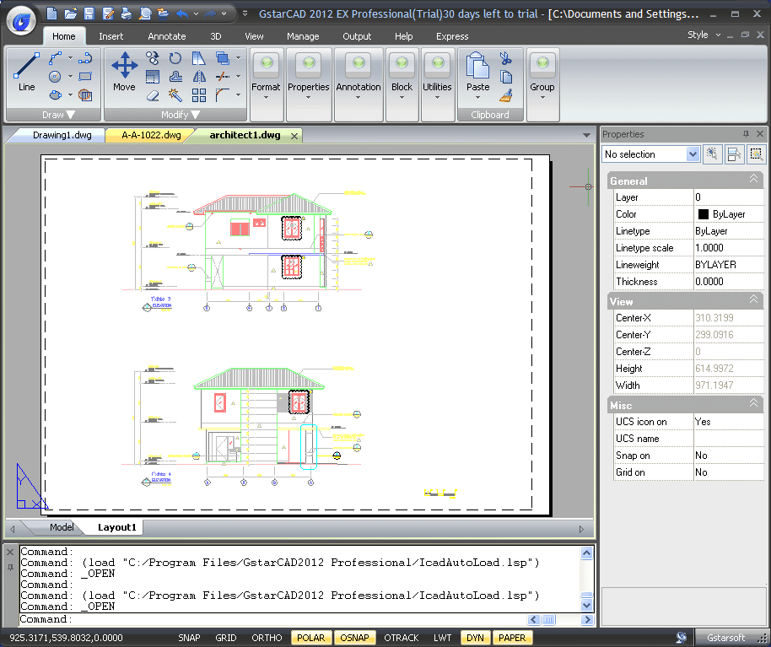
Task: Click command history scroll down arrow
Action: (586, 605)
